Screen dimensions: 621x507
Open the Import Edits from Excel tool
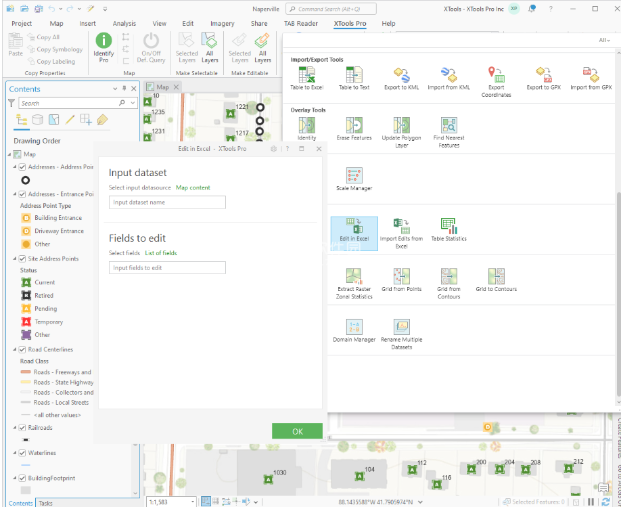(401, 234)
